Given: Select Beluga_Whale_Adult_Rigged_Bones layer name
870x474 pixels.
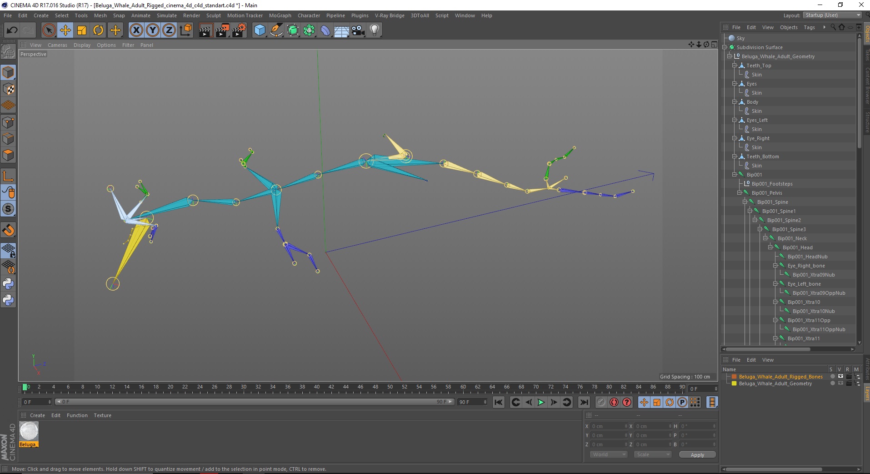Looking at the screenshot, I should point(780,377).
